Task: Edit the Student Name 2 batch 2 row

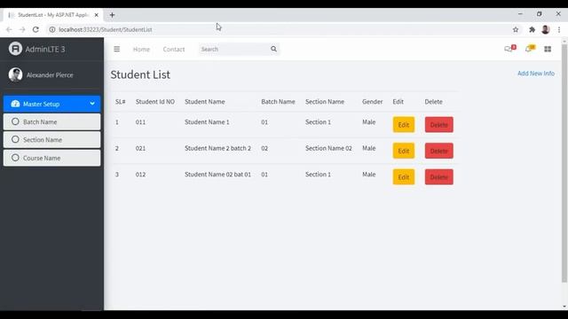Action: coord(404,151)
